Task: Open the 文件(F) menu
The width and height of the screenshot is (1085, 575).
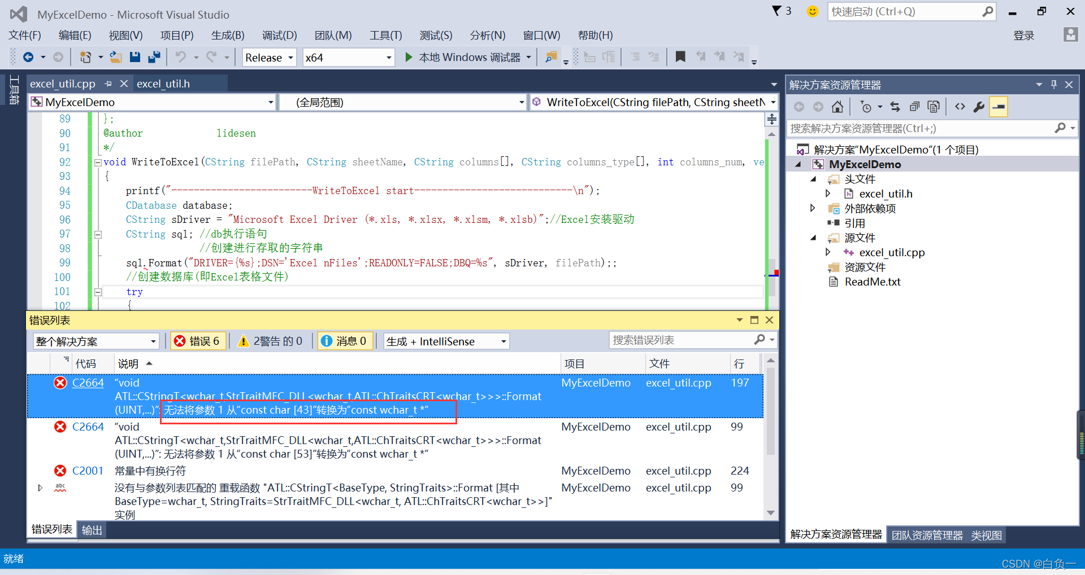Action: [x=25, y=36]
